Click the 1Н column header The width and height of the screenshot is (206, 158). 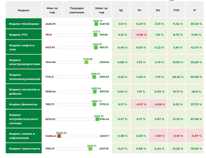[x=139, y=10]
